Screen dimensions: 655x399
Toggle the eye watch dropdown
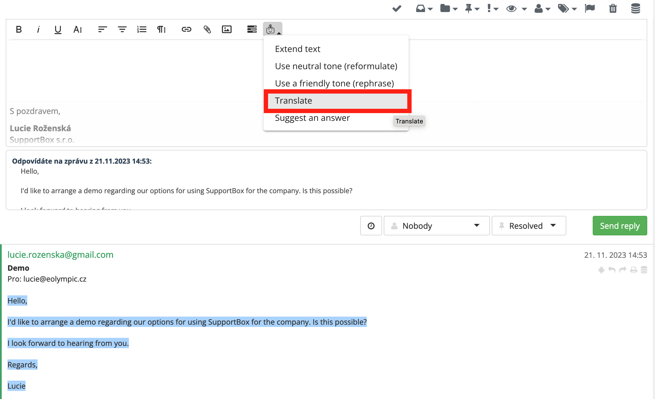[516, 9]
